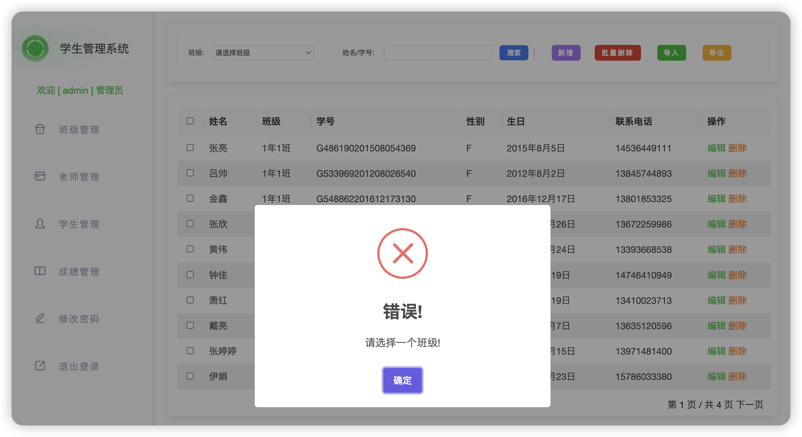Check the box for 张欣
This screenshot has height=437, width=802.
(190, 224)
